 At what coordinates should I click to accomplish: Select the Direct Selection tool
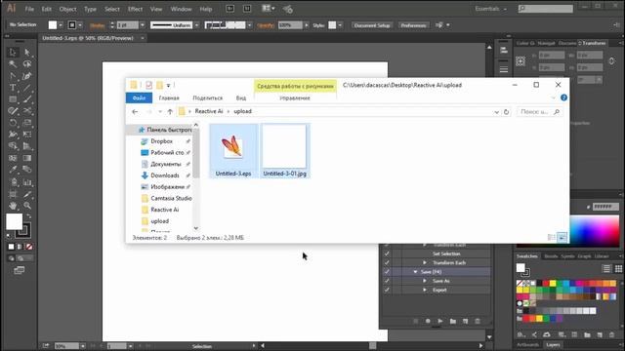27,52
